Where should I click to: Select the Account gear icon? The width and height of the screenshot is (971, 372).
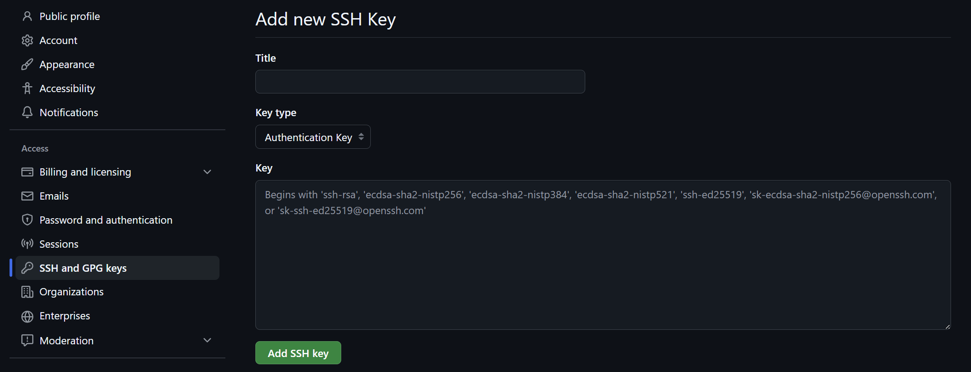tap(27, 40)
